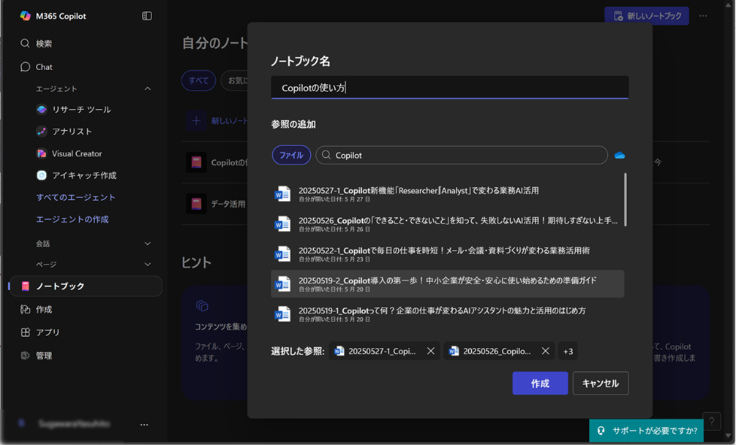Collapse the エージェント section chevron
Screen dimensions: 736x445
point(148,88)
